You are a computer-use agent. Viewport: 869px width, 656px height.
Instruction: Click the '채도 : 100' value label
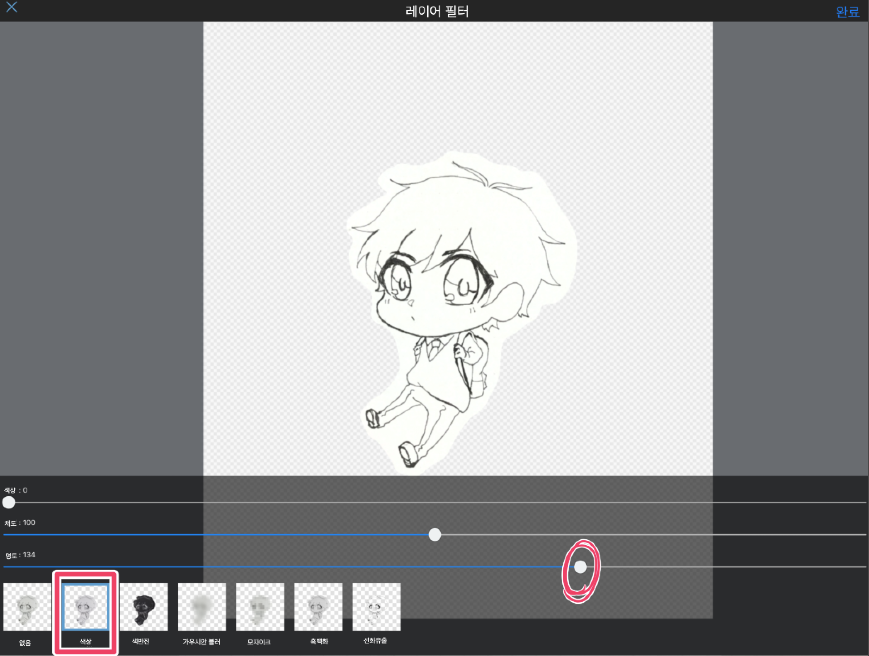tap(20, 523)
